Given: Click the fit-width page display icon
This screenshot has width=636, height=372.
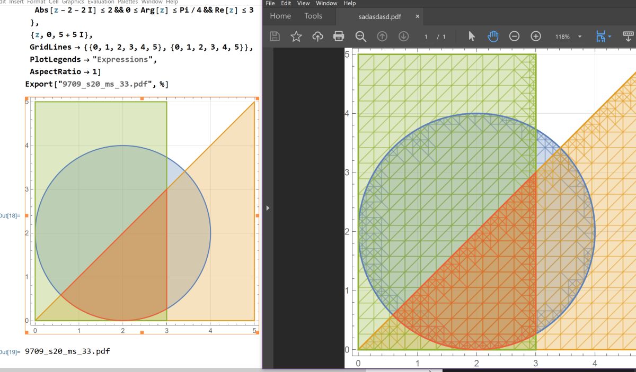Looking at the screenshot, I should [x=600, y=37].
